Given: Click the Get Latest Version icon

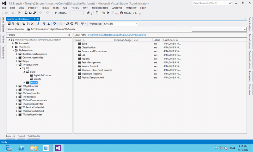Looking at the screenshot, I should click(38, 24).
